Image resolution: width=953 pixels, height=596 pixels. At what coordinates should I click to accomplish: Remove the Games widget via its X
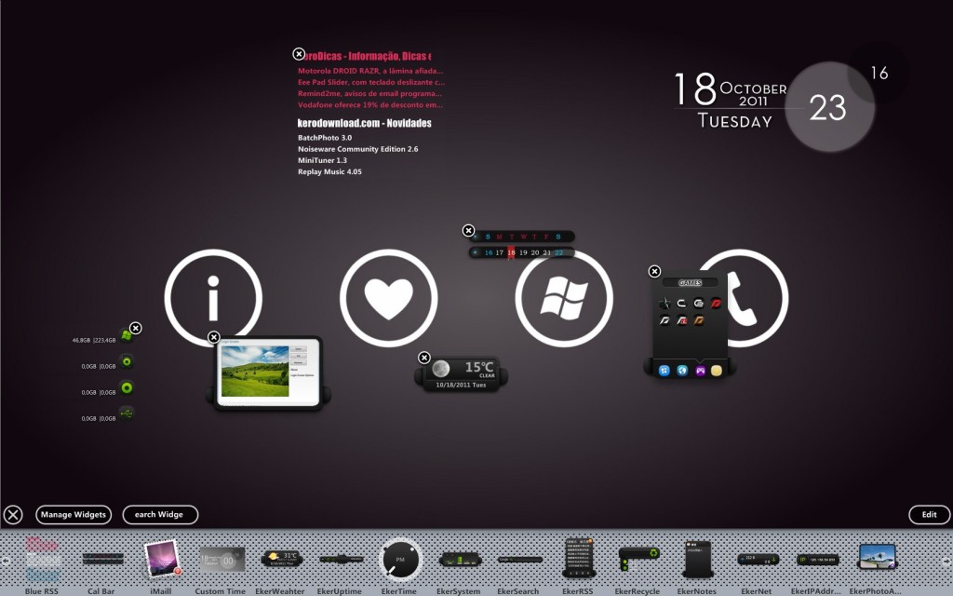coord(654,271)
